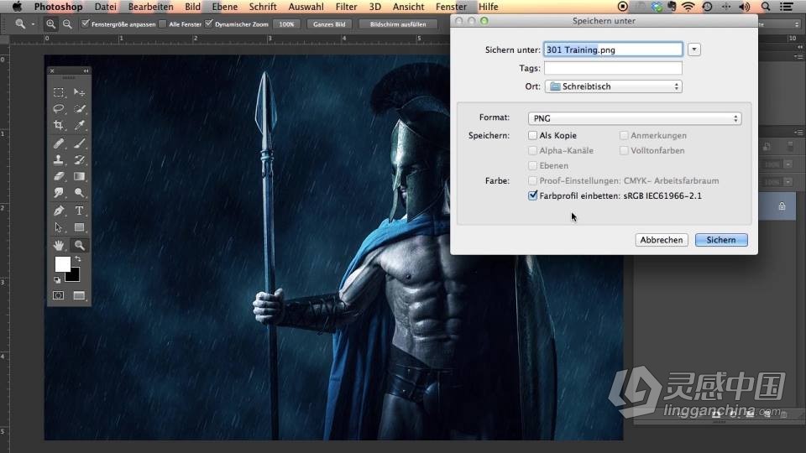Open the Hilfe menu
Image resolution: width=806 pixels, height=453 pixels.
[489, 7]
